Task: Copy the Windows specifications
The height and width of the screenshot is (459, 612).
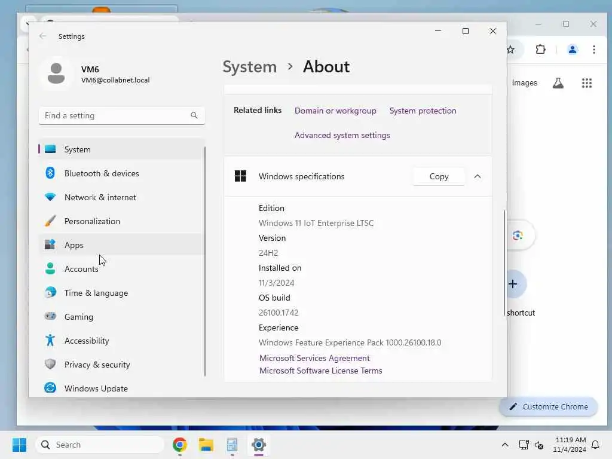Action: [439, 176]
